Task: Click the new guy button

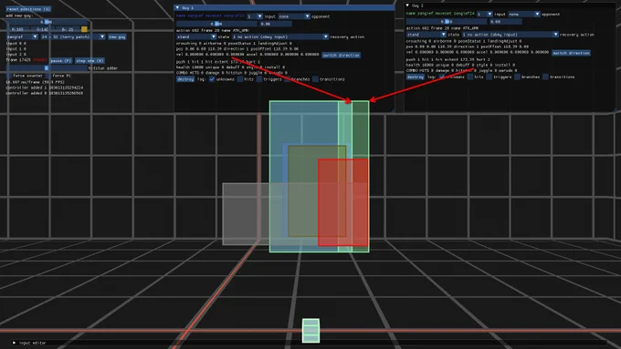Action: coord(117,36)
